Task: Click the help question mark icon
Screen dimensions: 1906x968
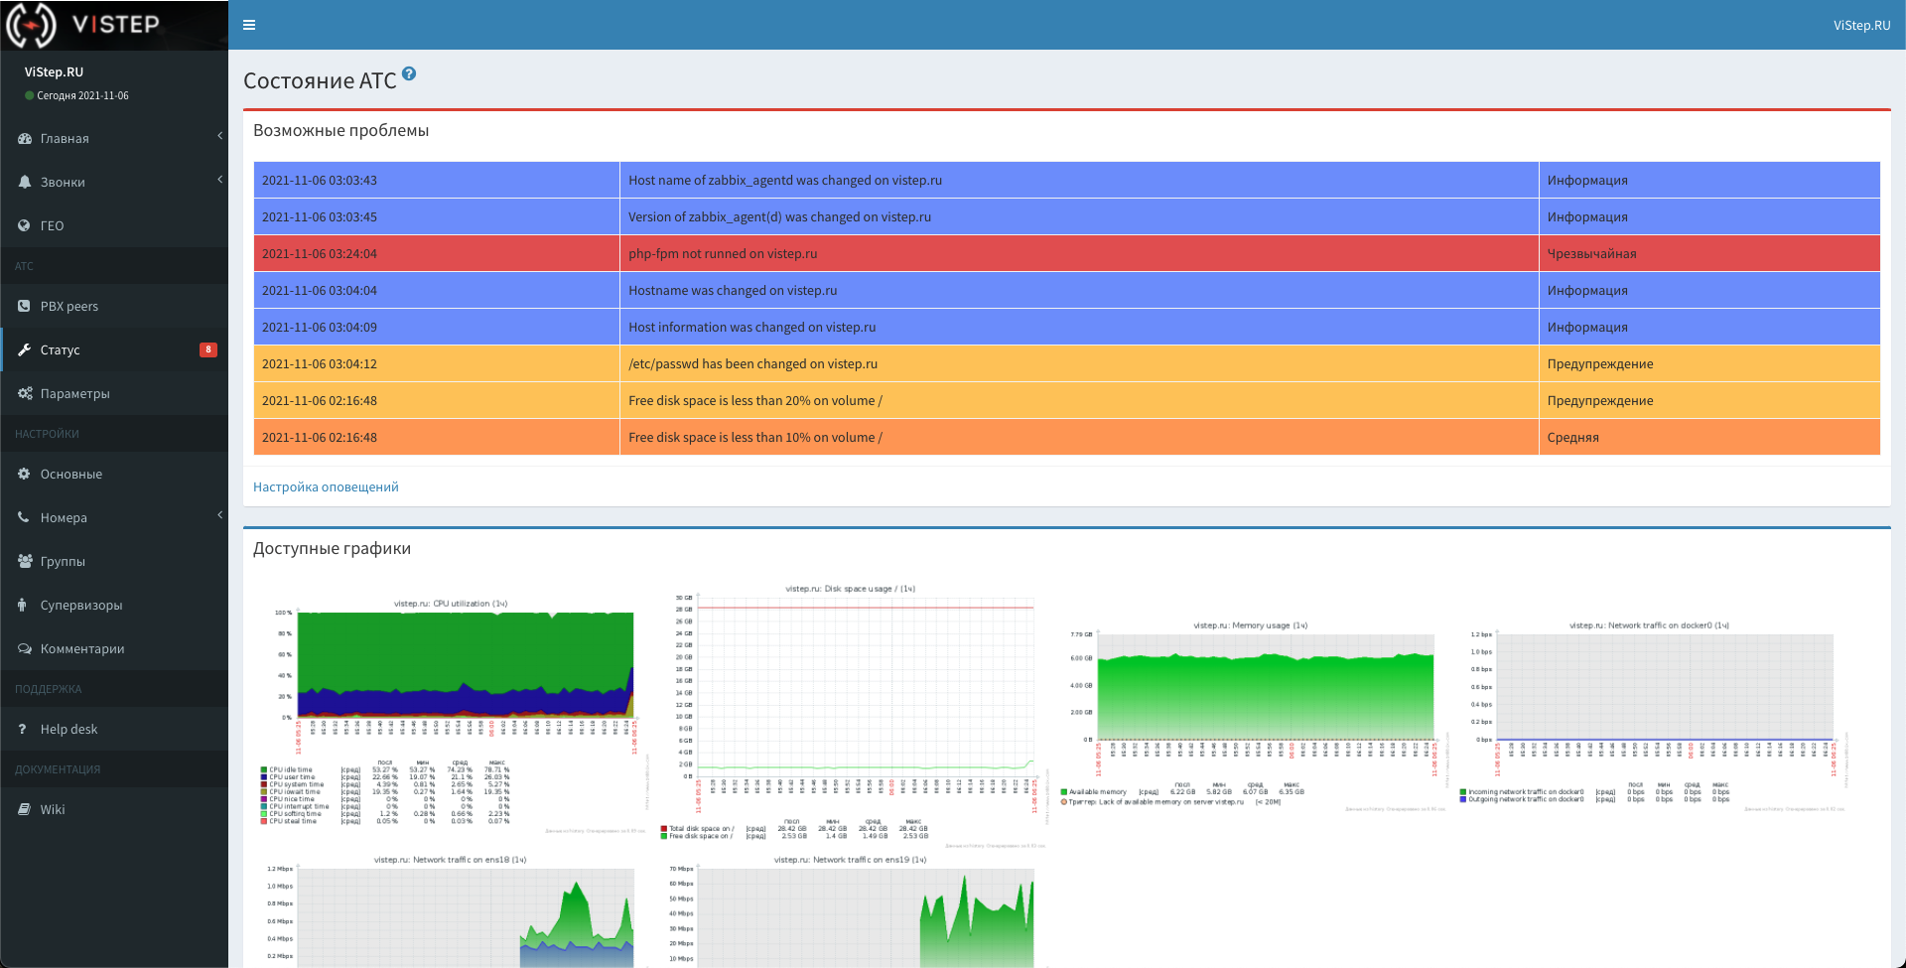Action: [x=409, y=74]
